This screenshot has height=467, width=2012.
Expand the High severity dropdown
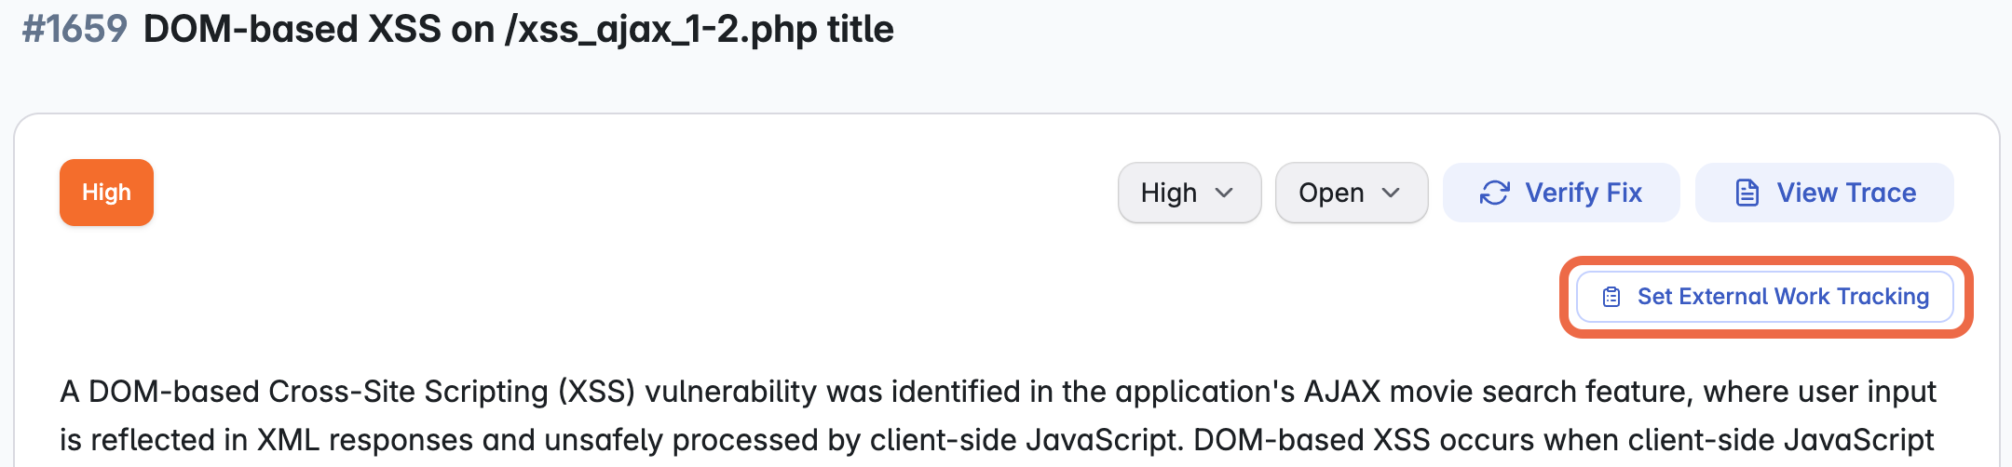click(1190, 193)
